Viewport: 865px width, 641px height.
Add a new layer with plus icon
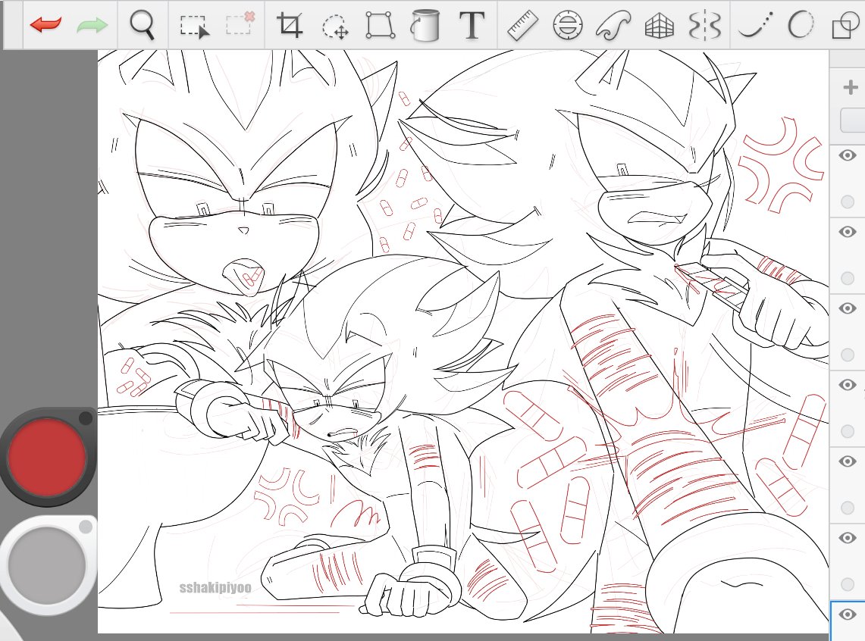click(x=850, y=87)
